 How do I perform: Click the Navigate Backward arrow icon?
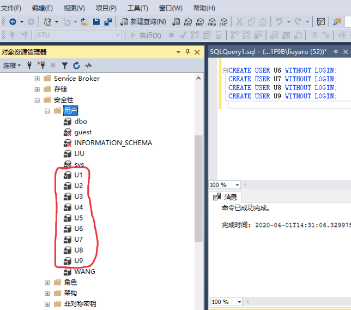13,22
